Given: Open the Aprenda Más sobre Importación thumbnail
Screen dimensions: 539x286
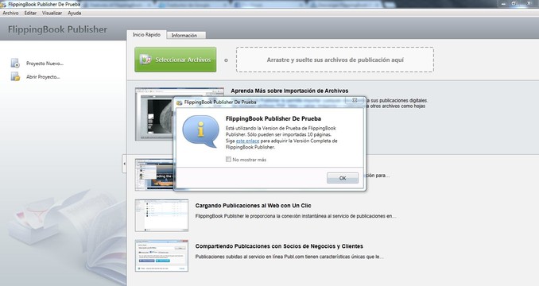Looking at the screenshot, I should 155,114.
